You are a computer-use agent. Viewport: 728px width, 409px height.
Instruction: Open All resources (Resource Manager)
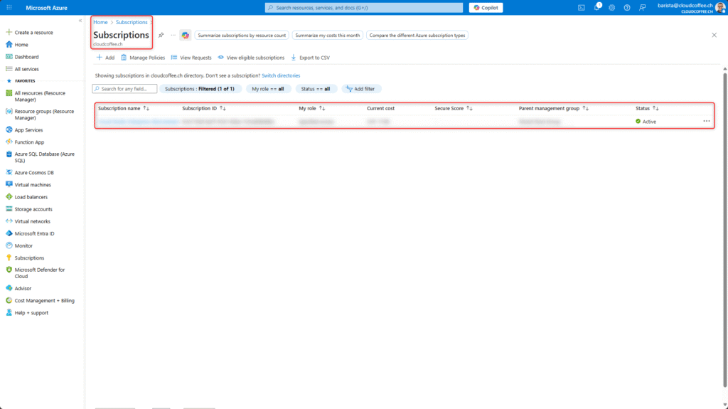coord(36,96)
